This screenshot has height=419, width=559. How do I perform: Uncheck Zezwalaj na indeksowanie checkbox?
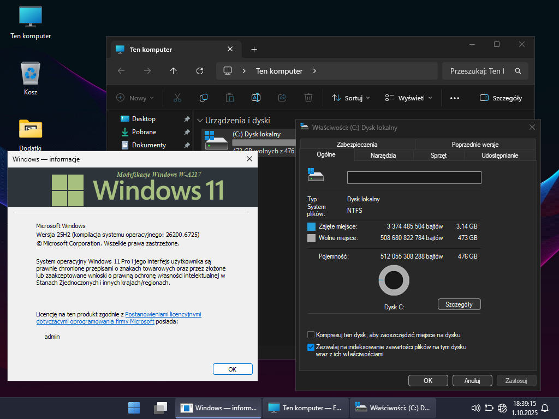[311, 347]
